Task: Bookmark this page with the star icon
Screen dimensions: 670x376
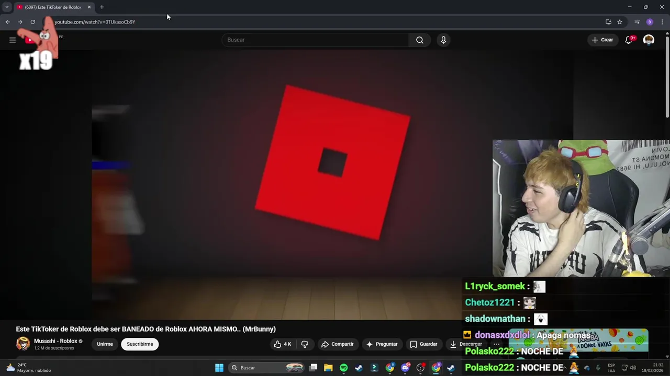Action: point(620,22)
